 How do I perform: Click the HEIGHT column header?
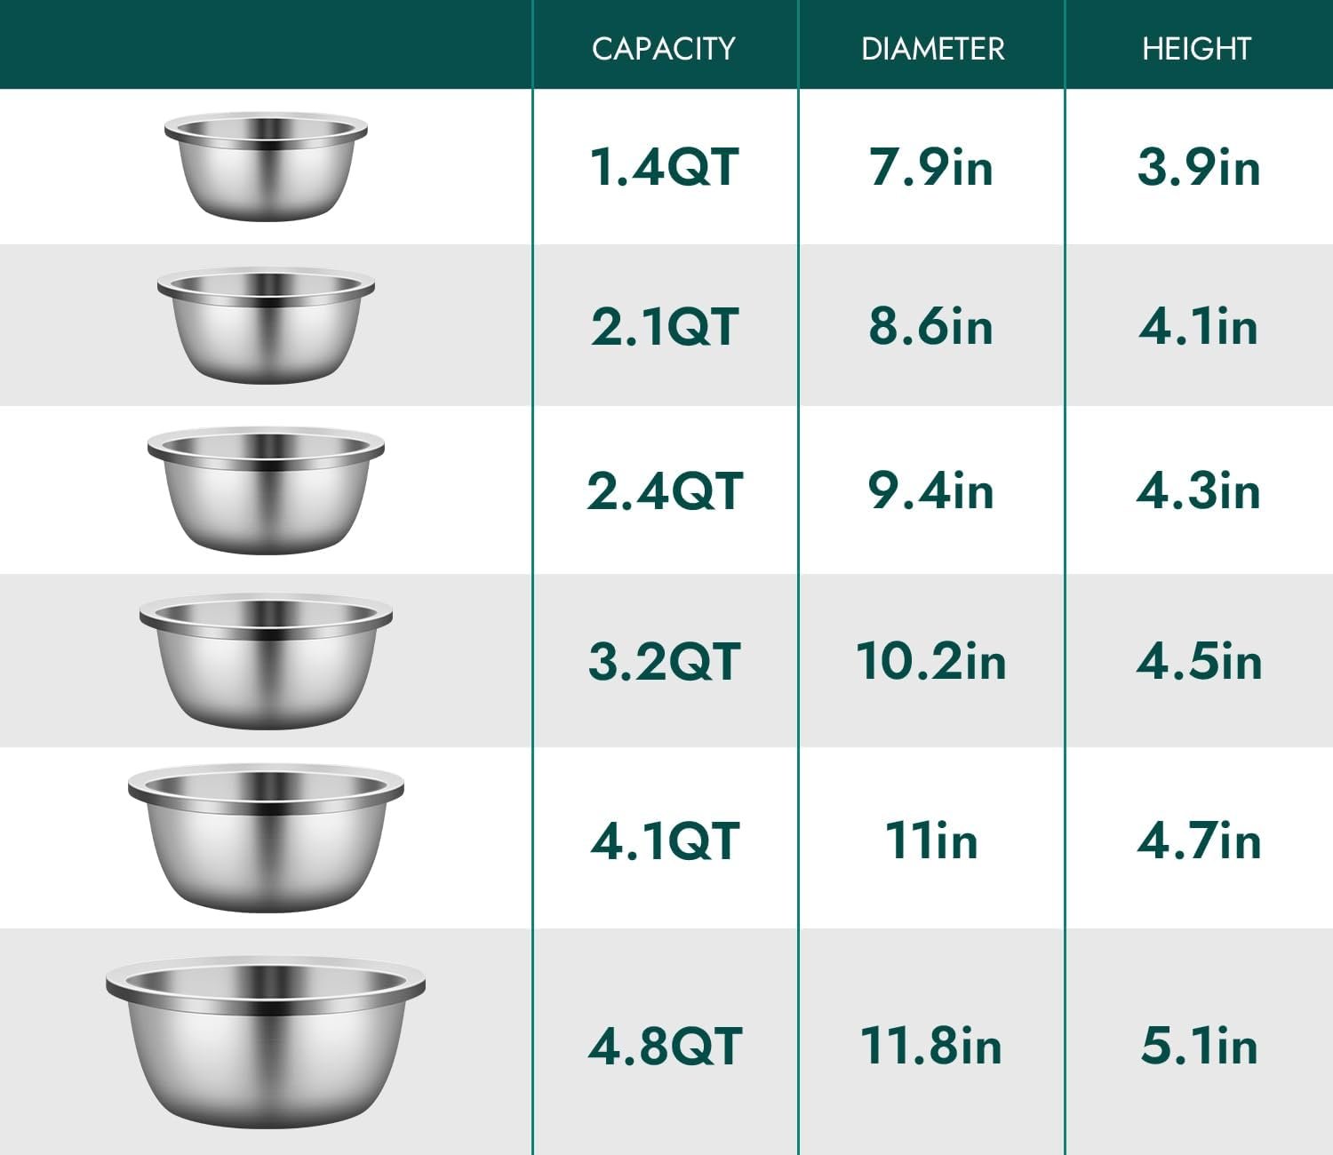click(1196, 48)
